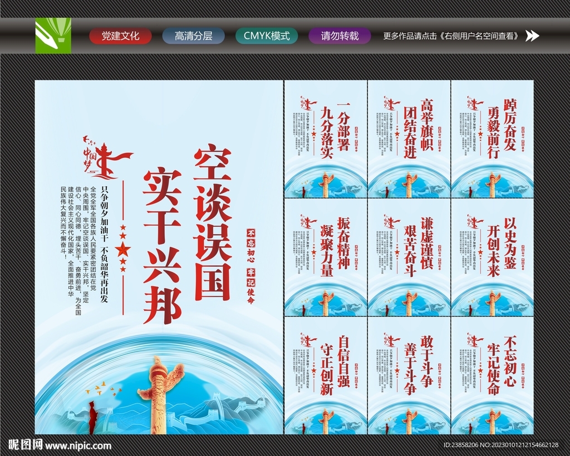Screen dimensions: 570x456
Task: Select the red 党建文化 tag
Action: point(120,36)
